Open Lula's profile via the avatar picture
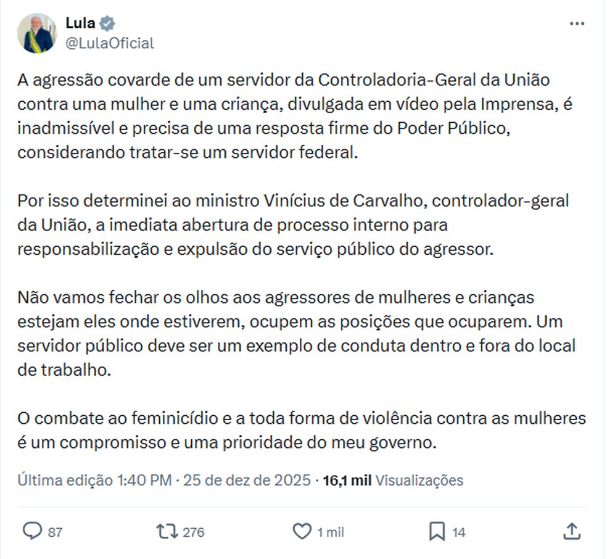This screenshot has width=607, height=559. (x=36, y=31)
